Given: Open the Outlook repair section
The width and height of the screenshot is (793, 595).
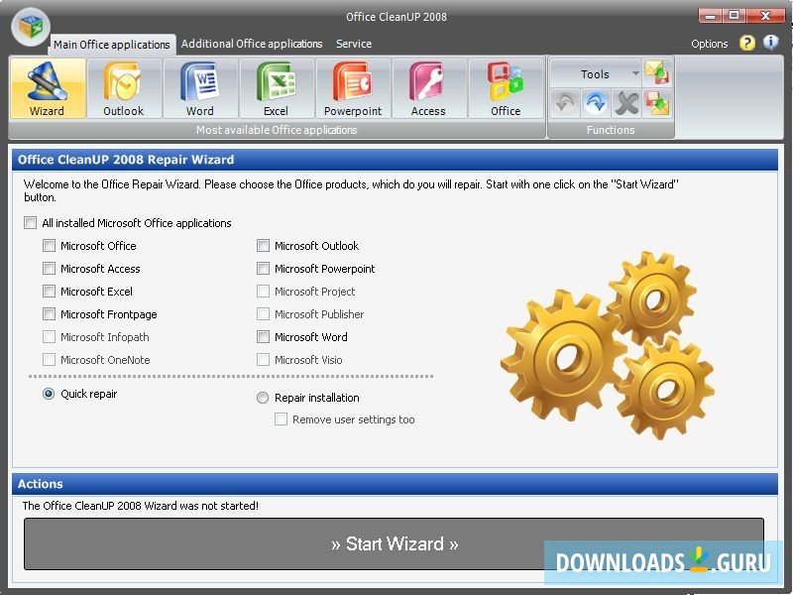Looking at the screenshot, I should click(x=124, y=88).
